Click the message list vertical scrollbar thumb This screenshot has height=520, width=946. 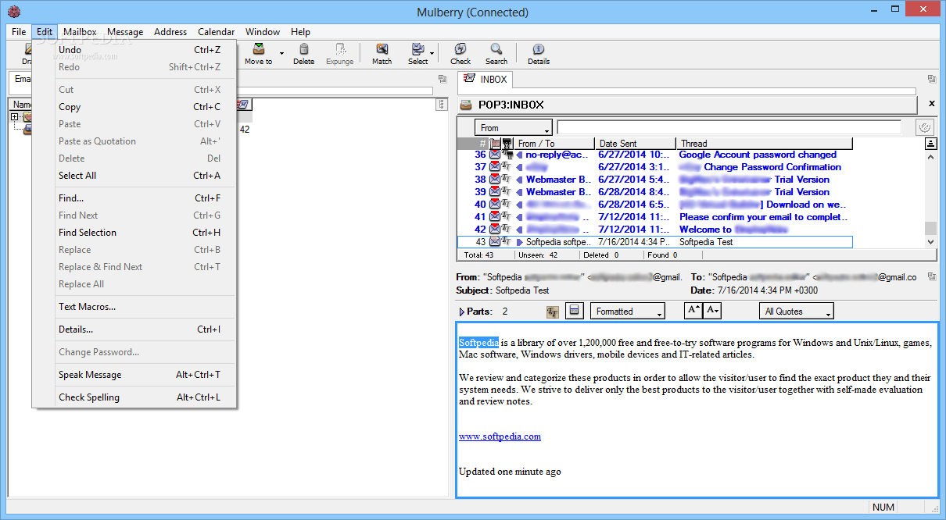[930, 228]
